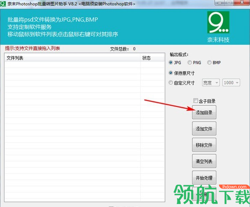This screenshot has width=250, height=207.
Task: Click the 批量将psd文件转换为JPG,PNG,BMP banner line
Action: (53, 20)
